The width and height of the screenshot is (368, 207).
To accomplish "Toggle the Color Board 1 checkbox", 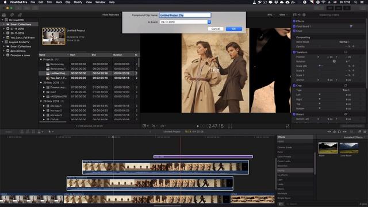I will (294, 26).
